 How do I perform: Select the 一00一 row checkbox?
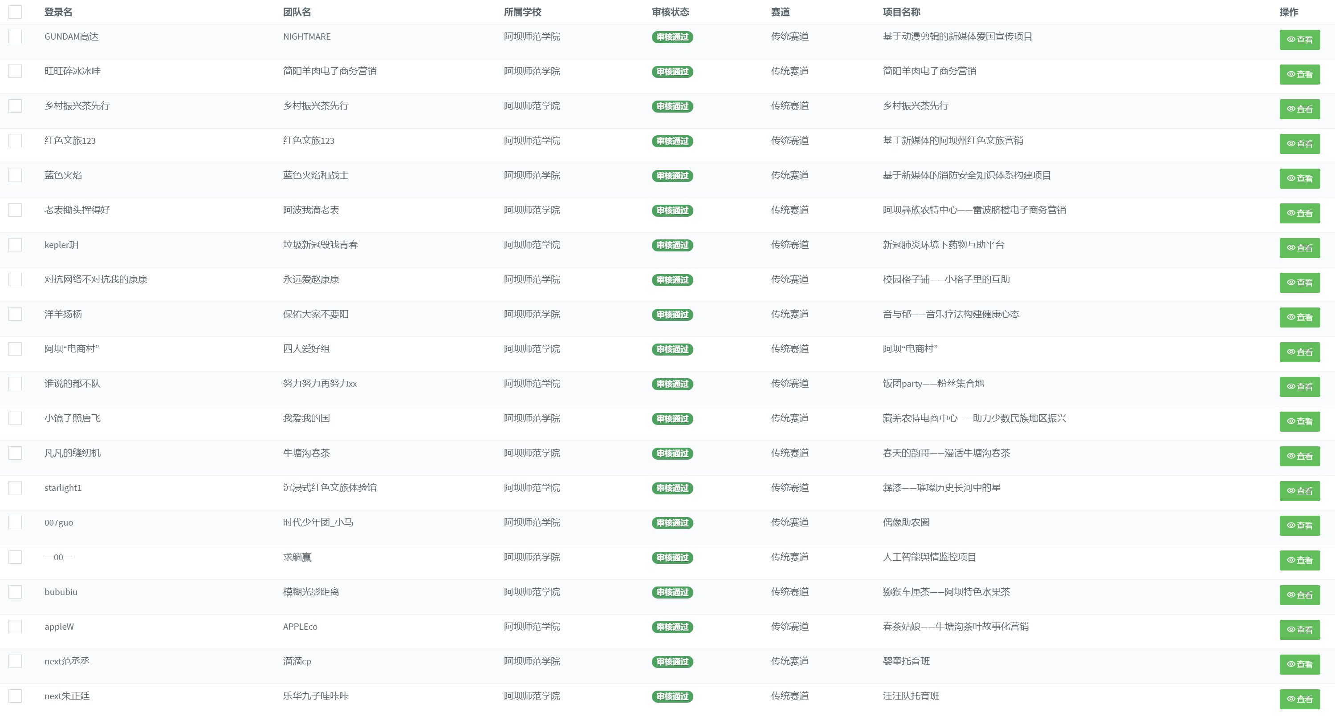[15, 557]
